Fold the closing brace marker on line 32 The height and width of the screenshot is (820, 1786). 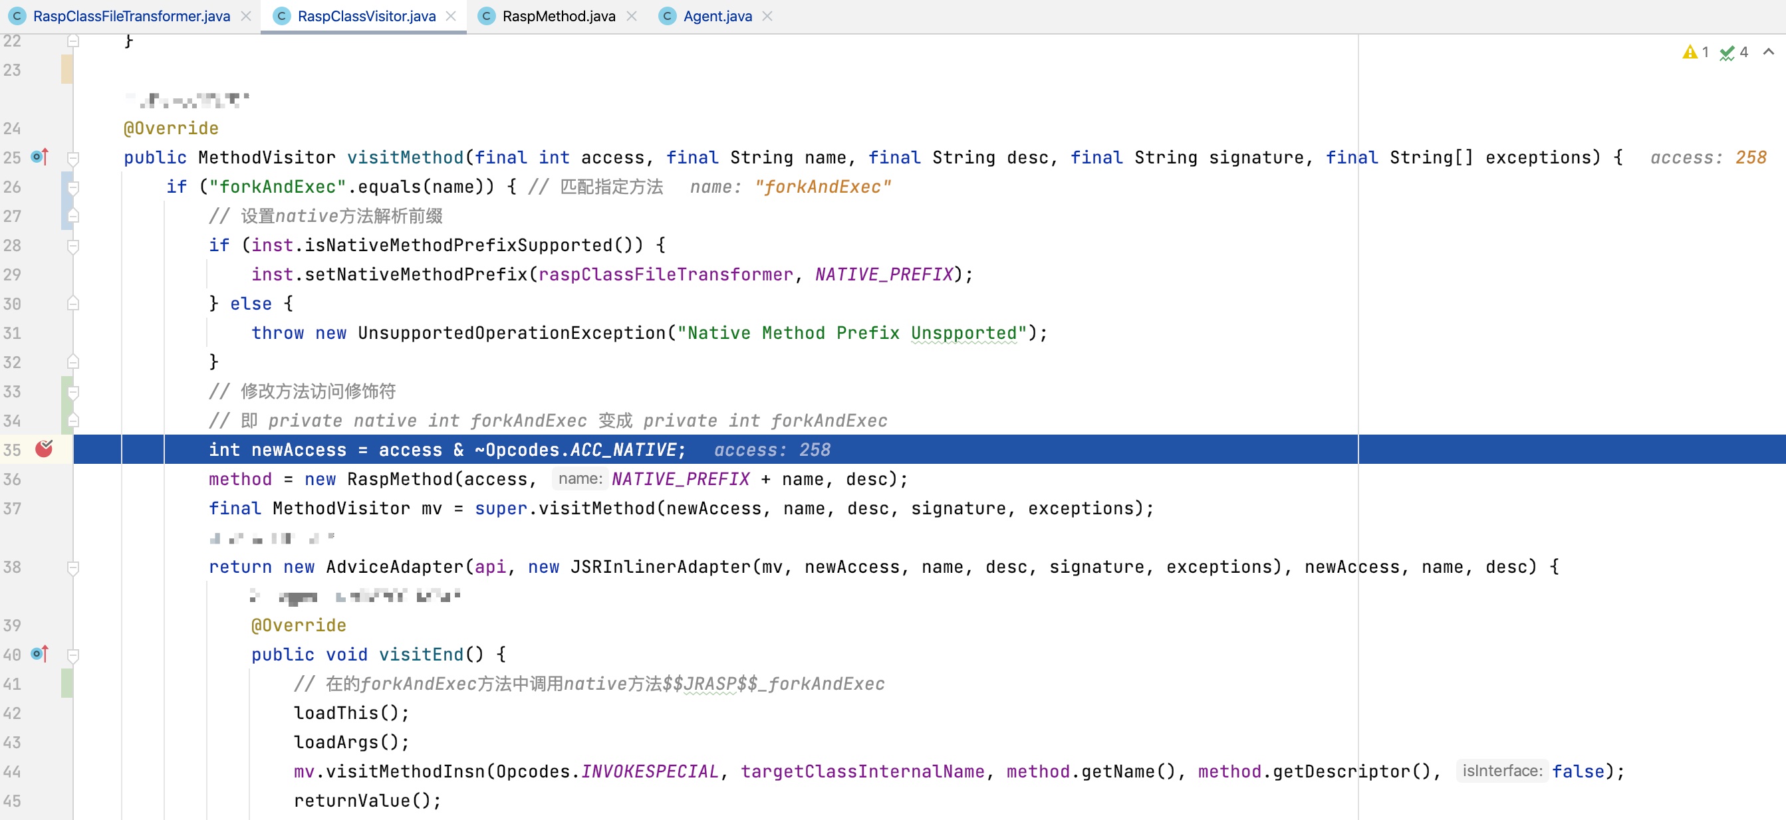72,362
